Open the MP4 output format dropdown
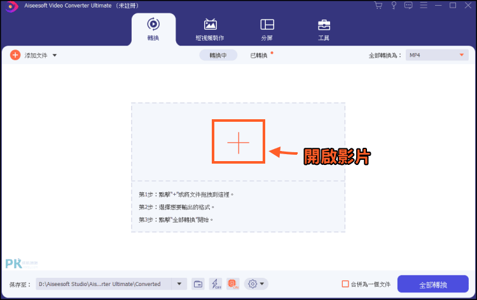This screenshot has width=477, height=300. [437, 55]
